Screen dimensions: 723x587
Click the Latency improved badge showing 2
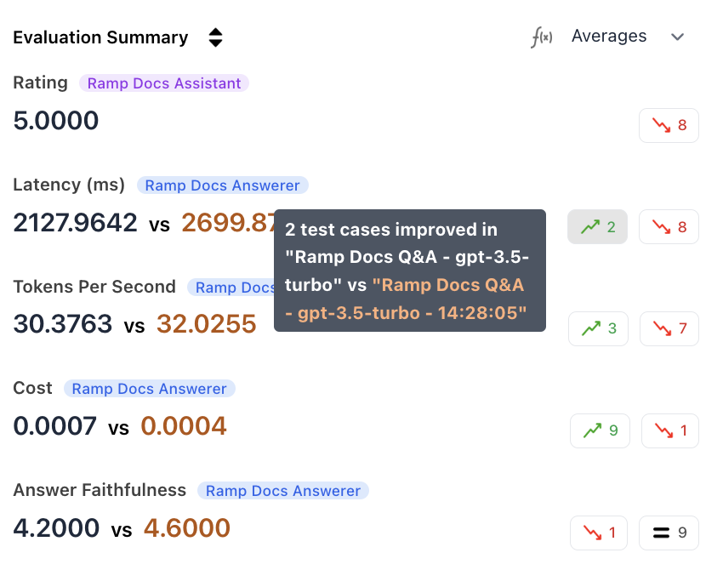point(597,227)
